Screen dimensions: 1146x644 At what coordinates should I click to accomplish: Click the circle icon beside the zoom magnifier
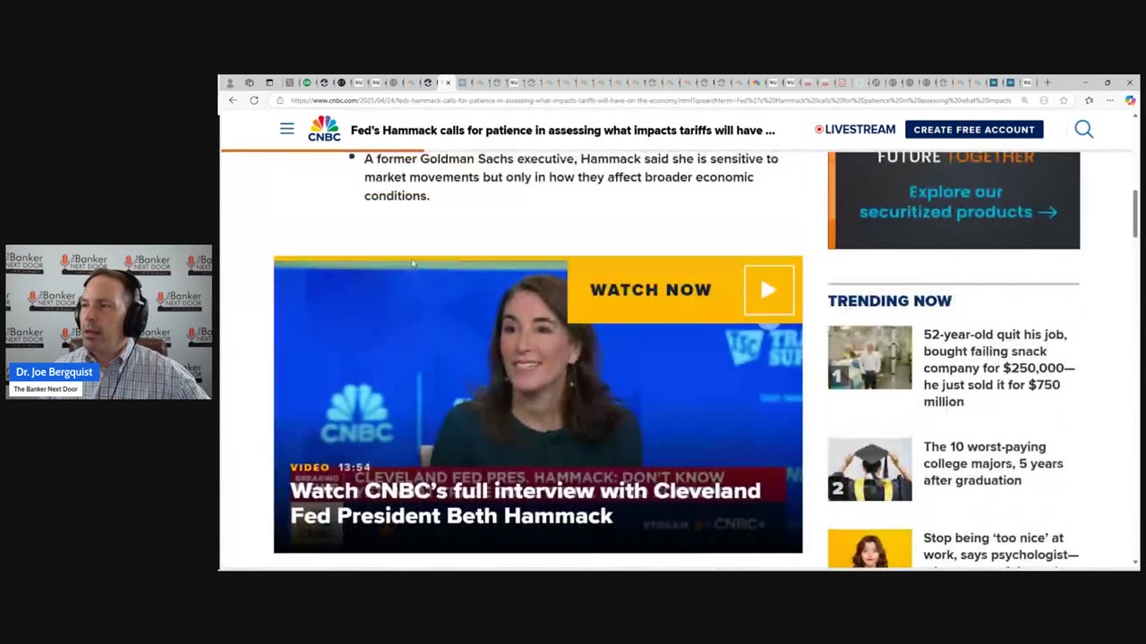1044,100
